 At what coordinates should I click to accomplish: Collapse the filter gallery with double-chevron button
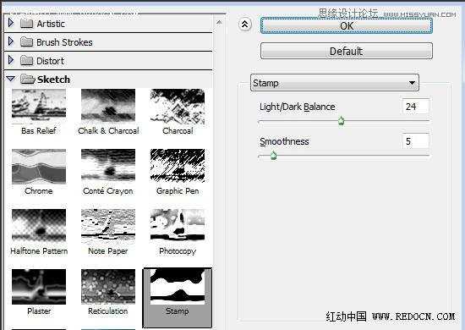[245, 25]
